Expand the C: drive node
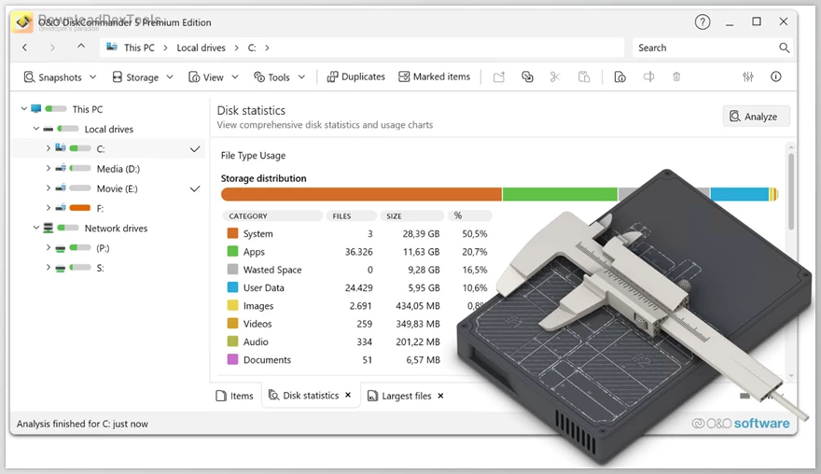 tap(49, 148)
